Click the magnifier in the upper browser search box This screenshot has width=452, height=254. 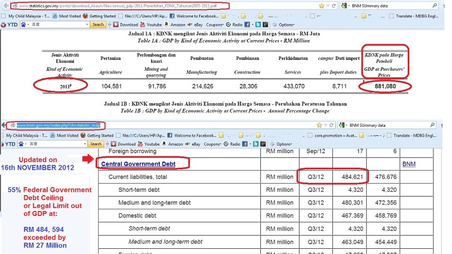[x=435, y=6]
